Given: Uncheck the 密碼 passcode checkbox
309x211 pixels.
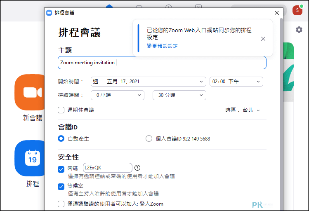Looking at the screenshot, I should tap(61, 169).
